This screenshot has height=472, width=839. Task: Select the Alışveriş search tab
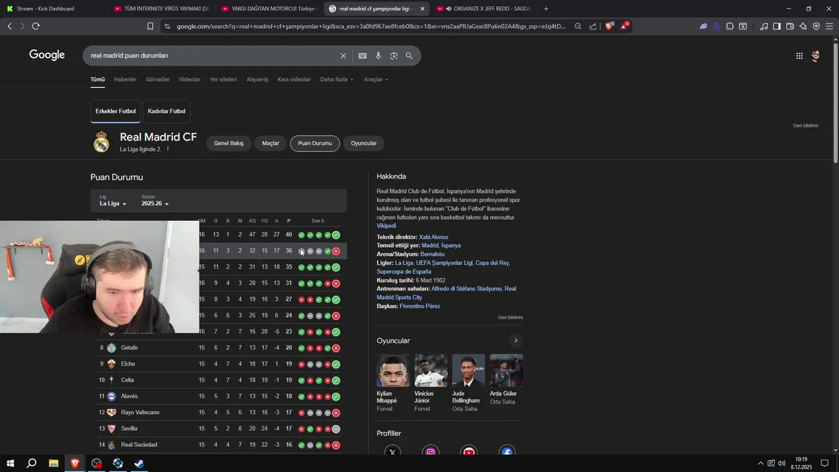258,79
